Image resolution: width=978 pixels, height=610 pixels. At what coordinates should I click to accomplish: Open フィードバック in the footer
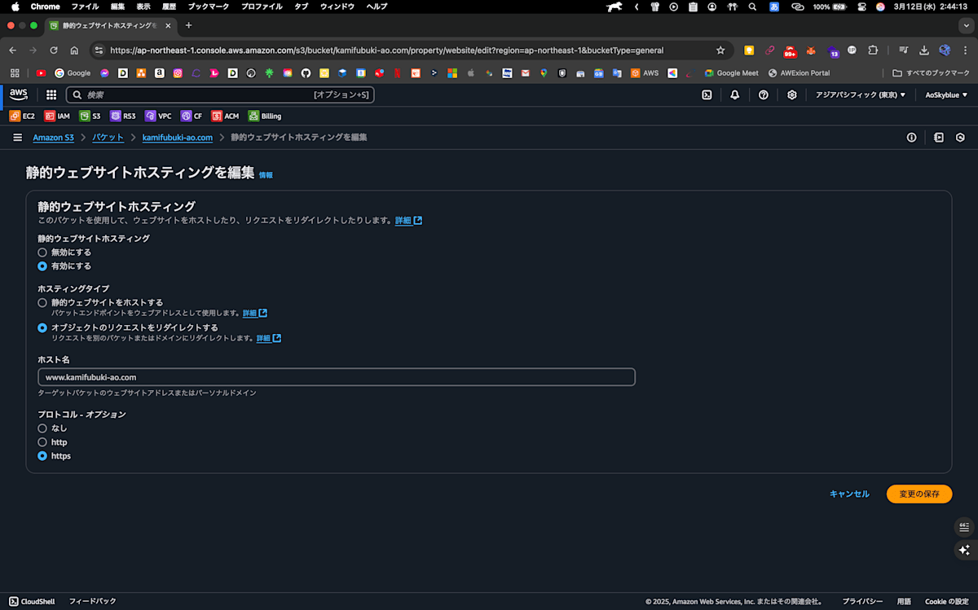pos(92,601)
